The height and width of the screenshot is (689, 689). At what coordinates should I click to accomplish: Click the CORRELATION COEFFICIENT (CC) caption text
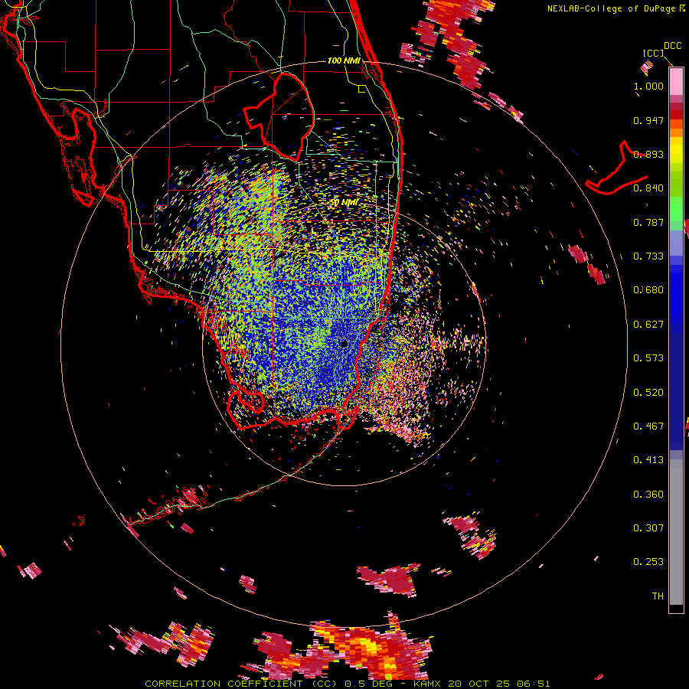point(240,684)
